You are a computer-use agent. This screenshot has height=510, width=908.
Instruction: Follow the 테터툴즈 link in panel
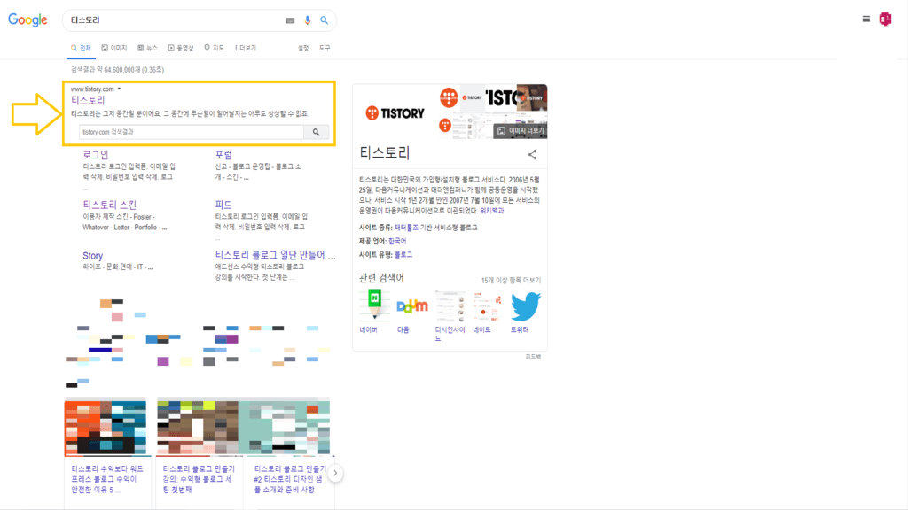click(406, 228)
